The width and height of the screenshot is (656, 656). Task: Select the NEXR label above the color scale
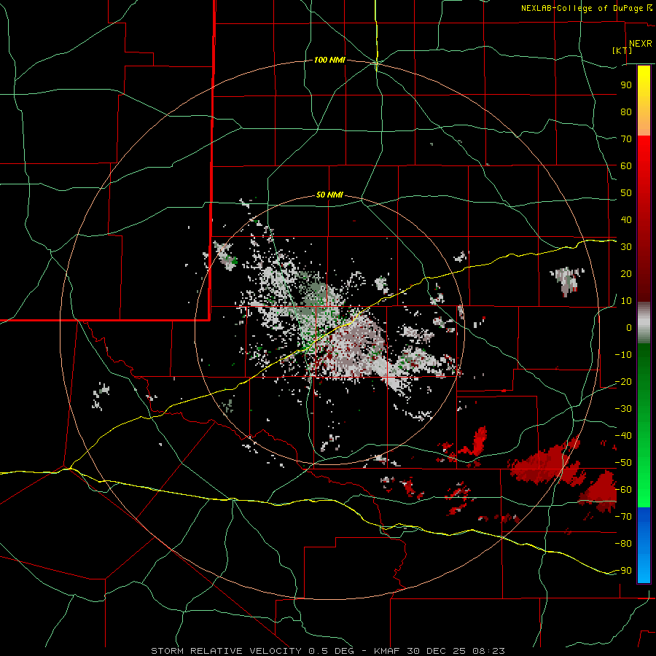[640, 44]
